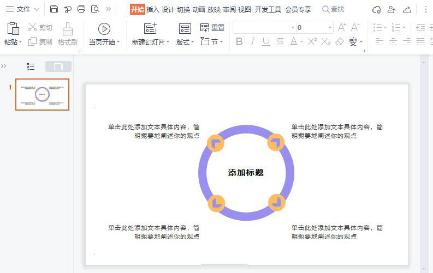The width and height of the screenshot is (433, 273).
Task: Open the 动画 ribbon tab
Action: 198,9
